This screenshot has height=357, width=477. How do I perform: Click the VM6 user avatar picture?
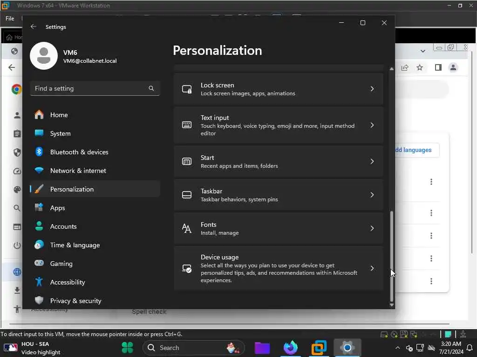coord(44,56)
